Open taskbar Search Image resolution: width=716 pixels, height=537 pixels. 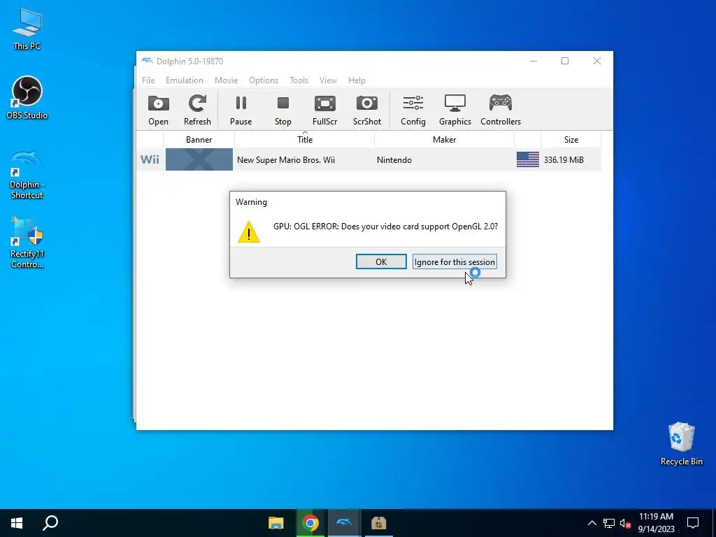pyautogui.click(x=50, y=523)
